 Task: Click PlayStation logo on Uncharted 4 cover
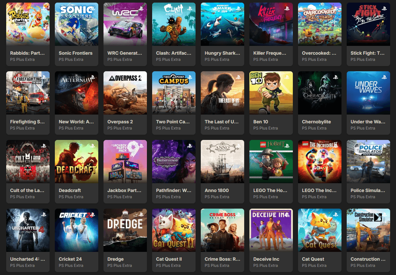coord(44,214)
